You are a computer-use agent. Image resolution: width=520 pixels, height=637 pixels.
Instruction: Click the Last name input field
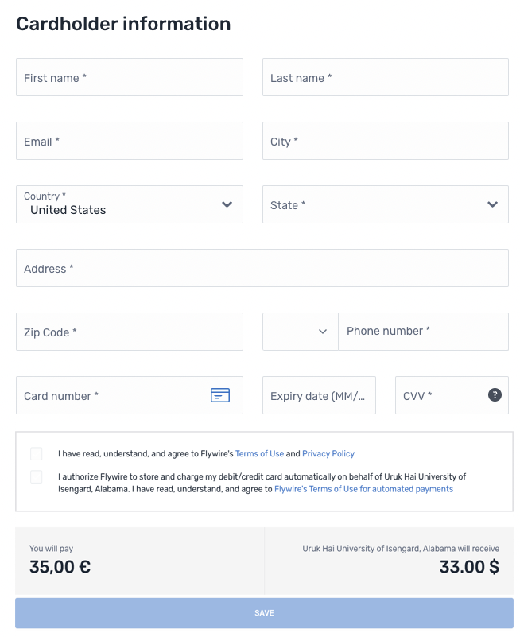click(385, 77)
